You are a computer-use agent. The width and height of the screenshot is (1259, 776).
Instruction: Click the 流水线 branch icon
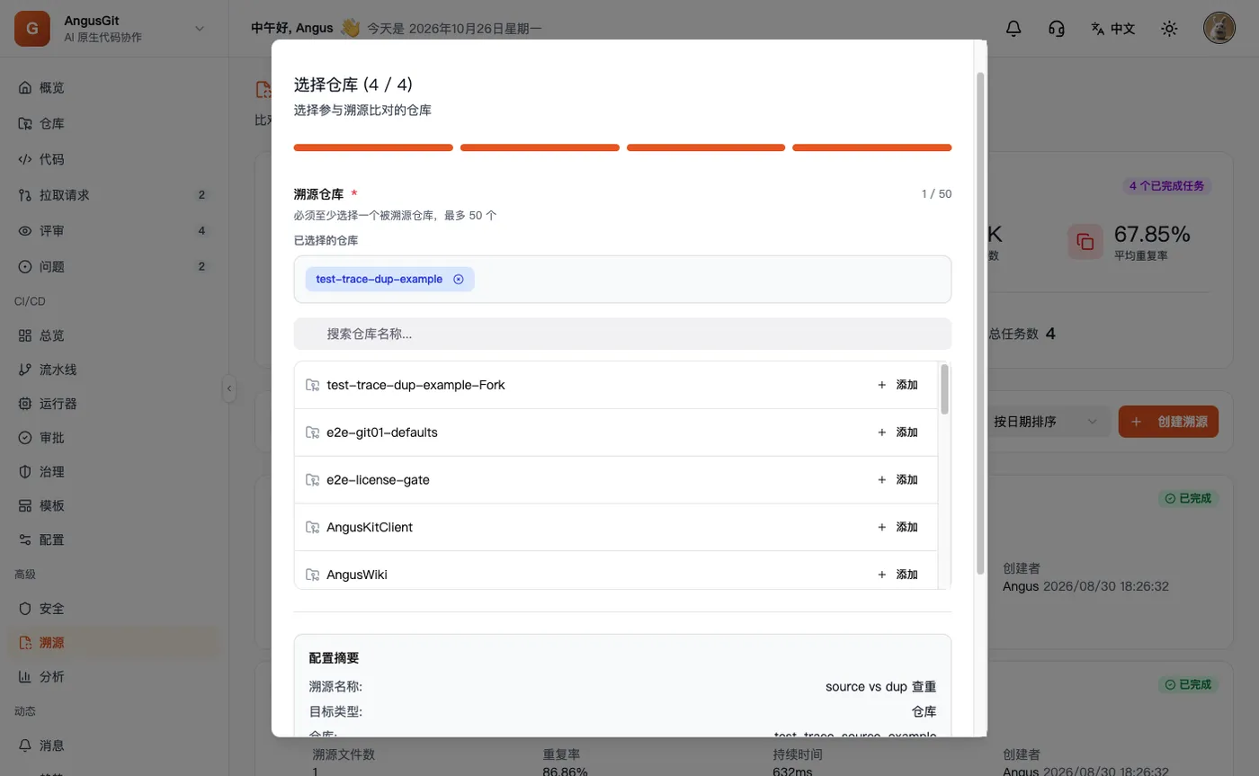(x=25, y=370)
